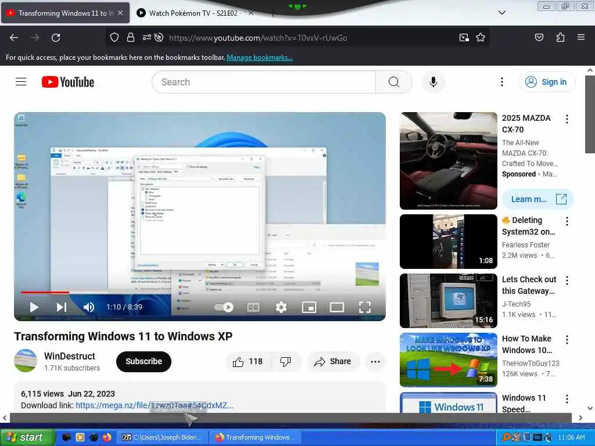The image size is (595, 446).
Task: Start voice search with the microphone icon
Action: tap(433, 82)
